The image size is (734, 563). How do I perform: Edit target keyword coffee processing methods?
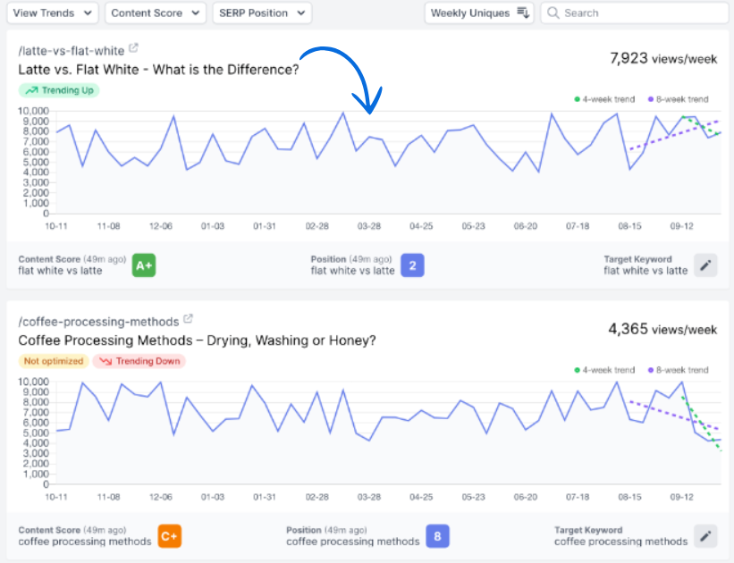[705, 536]
